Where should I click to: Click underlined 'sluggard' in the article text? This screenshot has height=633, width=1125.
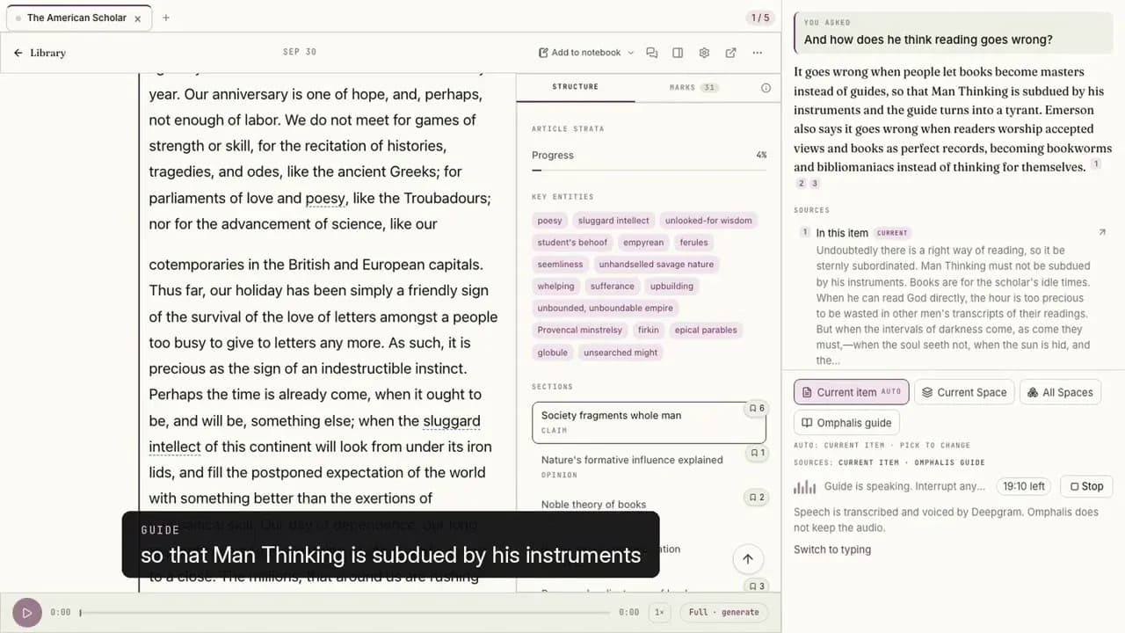pyautogui.click(x=452, y=421)
